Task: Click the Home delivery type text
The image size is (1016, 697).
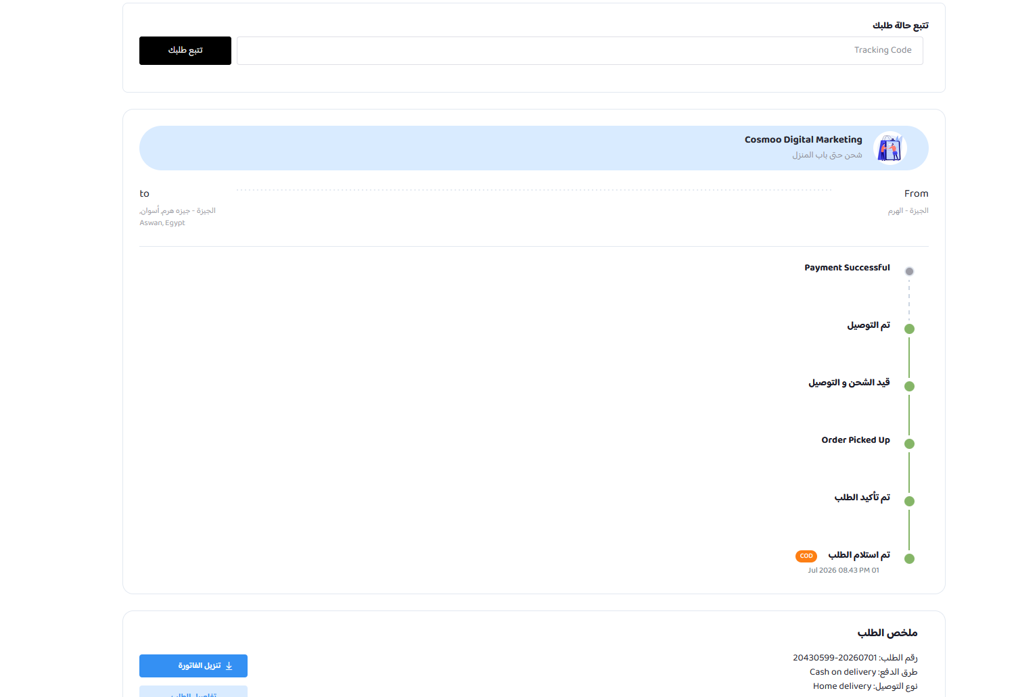Action: pos(842,686)
